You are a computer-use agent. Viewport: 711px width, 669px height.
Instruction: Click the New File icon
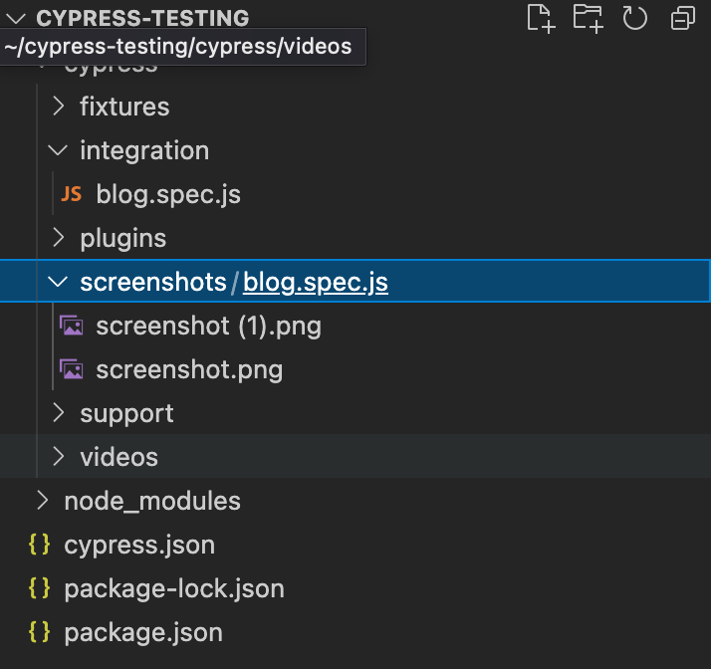coord(540,18)
